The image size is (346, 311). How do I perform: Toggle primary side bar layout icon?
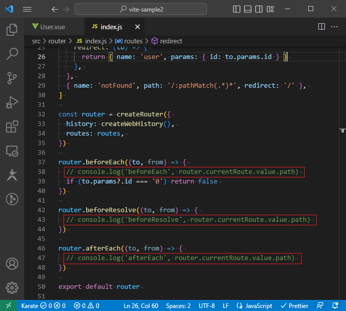pyautogui.click(x=237, y=9)
